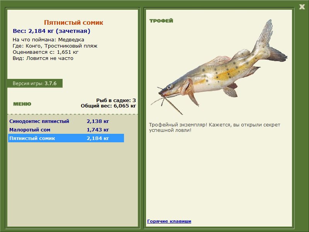
Task: Click the Рыб в садке: 3 counter
Action: (x=116, y=100)
